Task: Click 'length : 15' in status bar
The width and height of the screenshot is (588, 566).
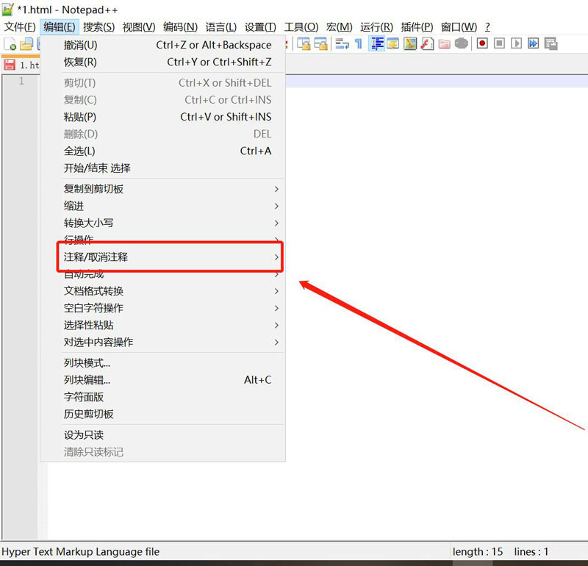Action: [x=478, y=552]
